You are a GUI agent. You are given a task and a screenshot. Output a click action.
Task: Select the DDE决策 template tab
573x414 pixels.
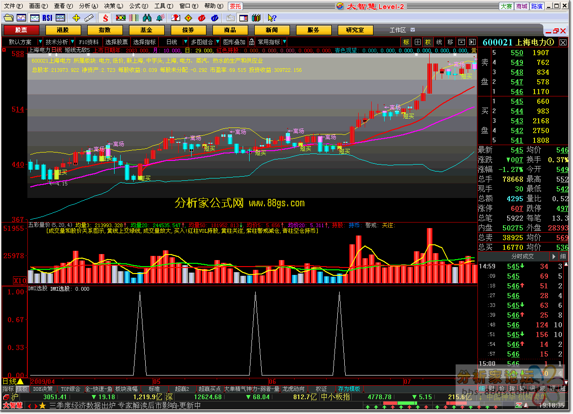pos(43,389)
